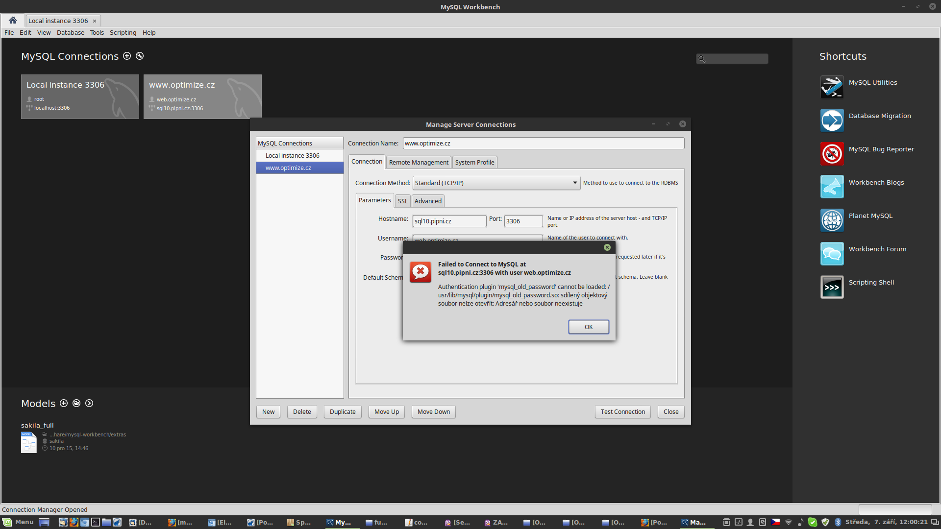Click the Move Down button
The height and width of the screenshot is (529, 941).
(434, 411)
